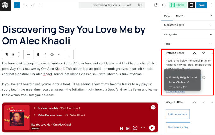The height and width of the screenshot is (135, 215).
Task: Switch to the Block tab
Action: tap(180, 16)
